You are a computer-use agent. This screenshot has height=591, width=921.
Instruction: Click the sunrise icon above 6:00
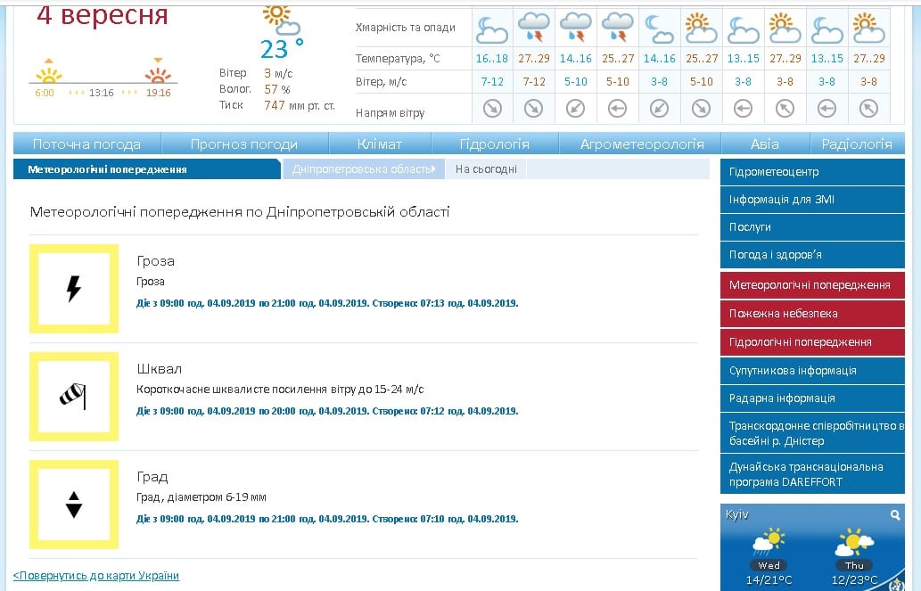pyautogui.click(x=49, y=73)
